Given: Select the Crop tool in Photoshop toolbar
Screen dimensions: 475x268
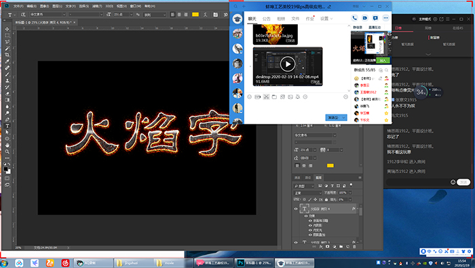Looking at the screenshot, I should click(7, 55).
